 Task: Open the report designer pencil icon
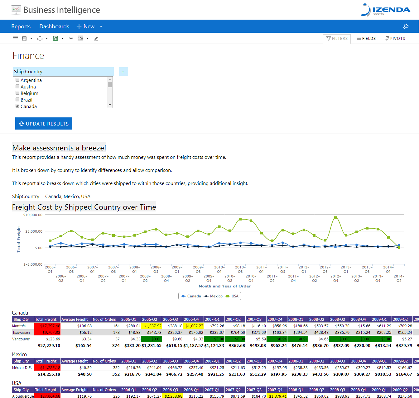(x=96, y=38)
